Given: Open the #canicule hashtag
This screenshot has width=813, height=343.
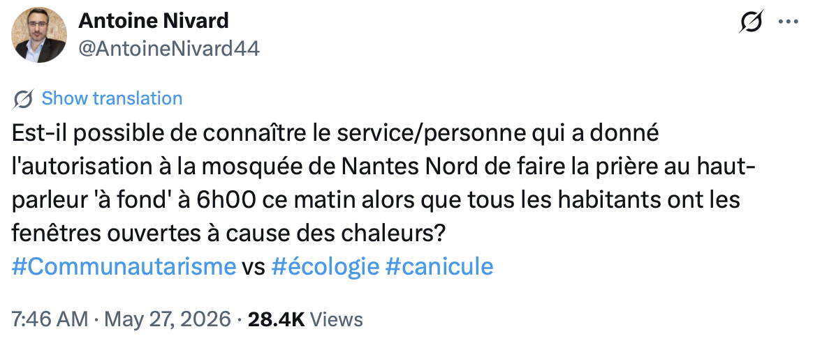Looking at the screenshot, I should coord(440,267).
